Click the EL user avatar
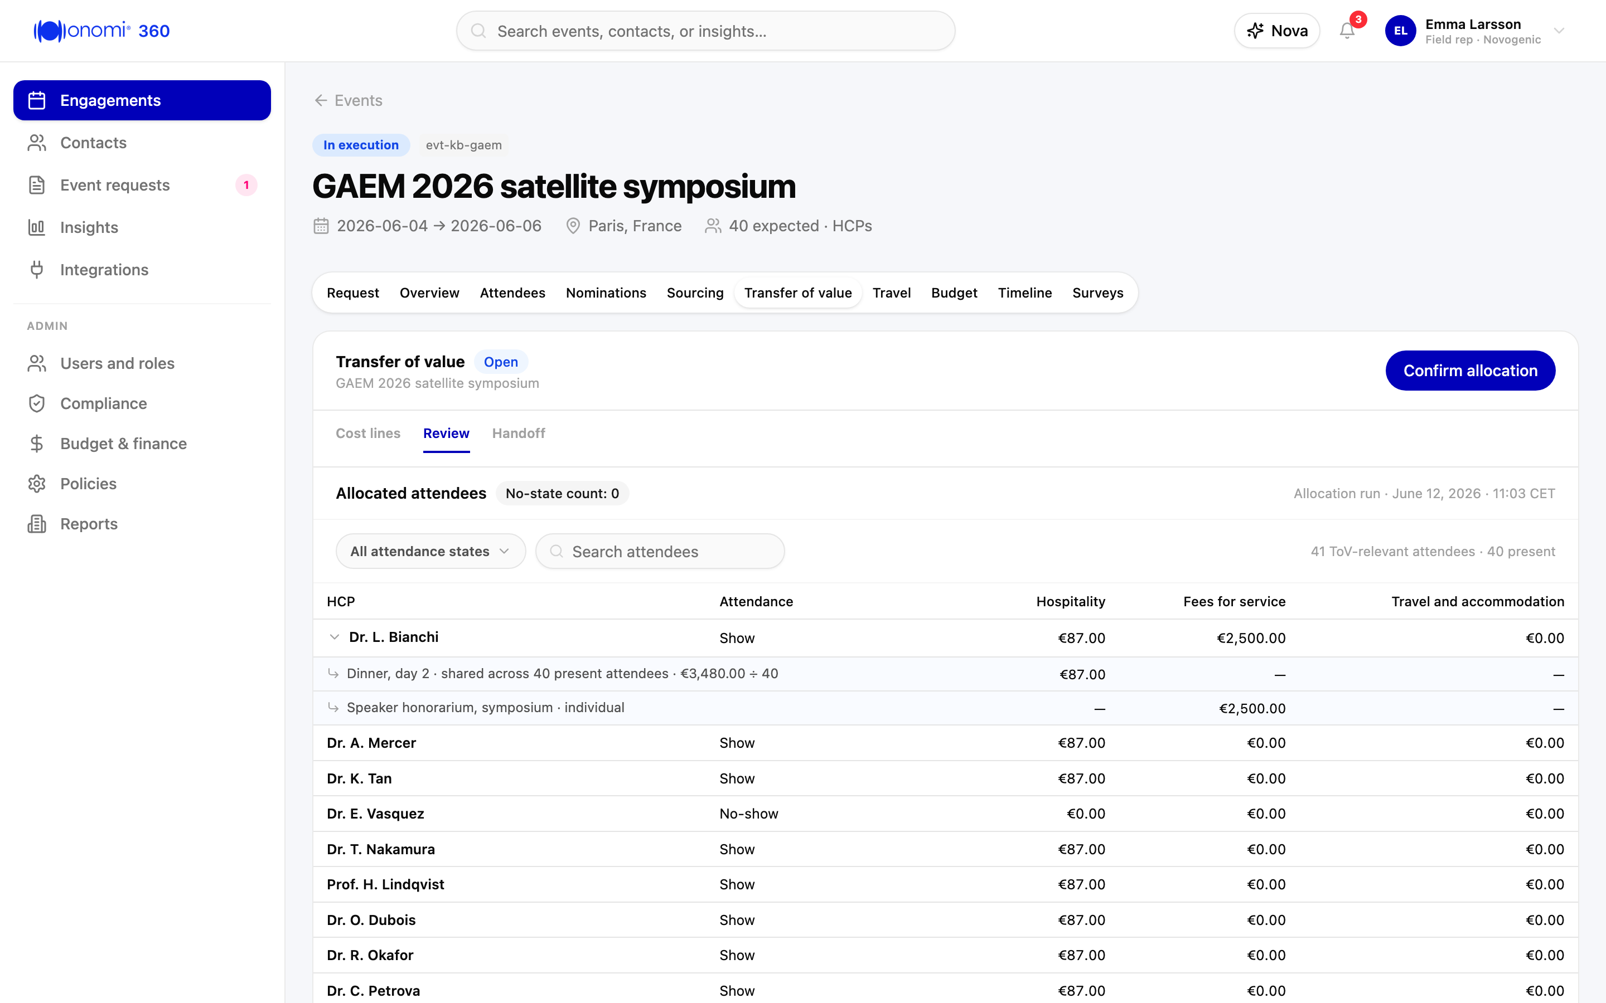Viewport: 1606px width, 1003px height. (x=1400, y=31)
